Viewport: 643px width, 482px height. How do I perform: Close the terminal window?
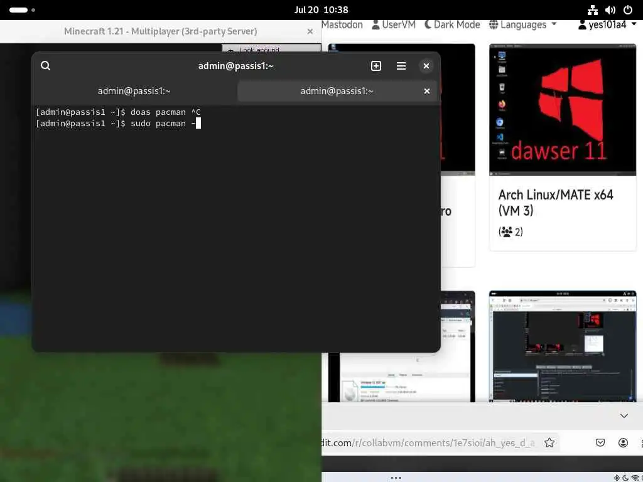(426, 66)
